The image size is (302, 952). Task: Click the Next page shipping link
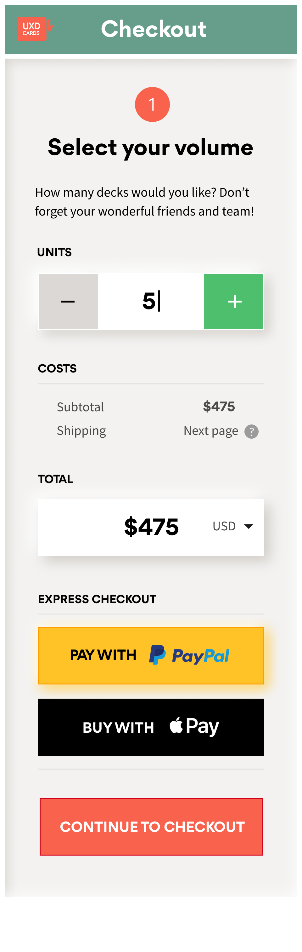tap(210, 431)
